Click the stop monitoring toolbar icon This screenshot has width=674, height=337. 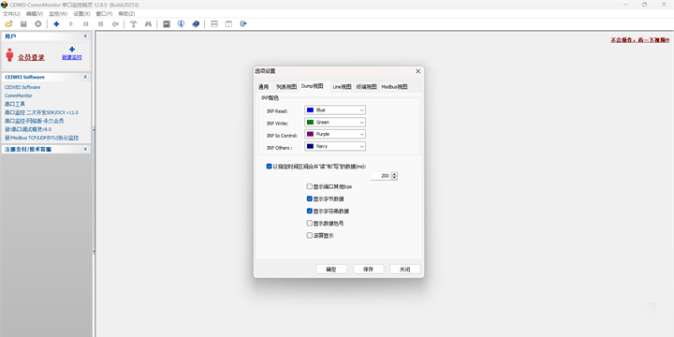100,24
